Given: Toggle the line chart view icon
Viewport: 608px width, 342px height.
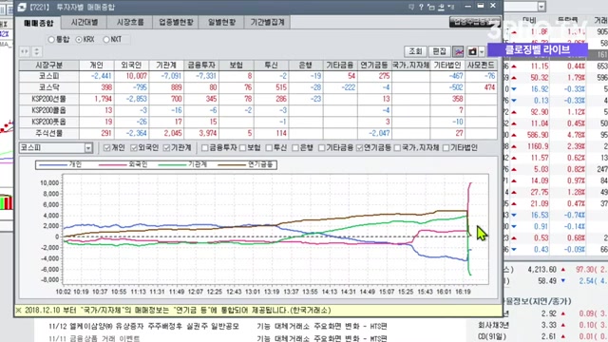Looking at the screenshot, I should point(458,51).
